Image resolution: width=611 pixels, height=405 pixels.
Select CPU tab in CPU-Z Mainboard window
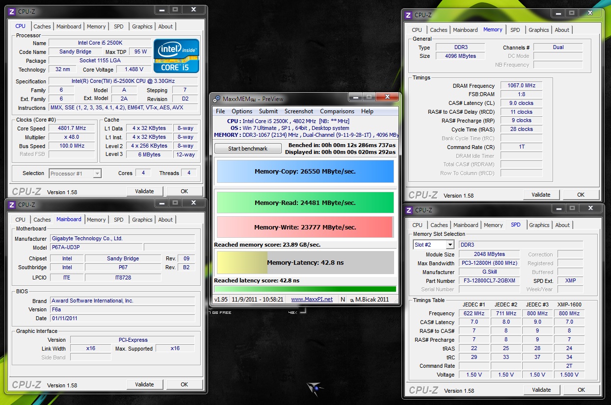pos(21,220)
